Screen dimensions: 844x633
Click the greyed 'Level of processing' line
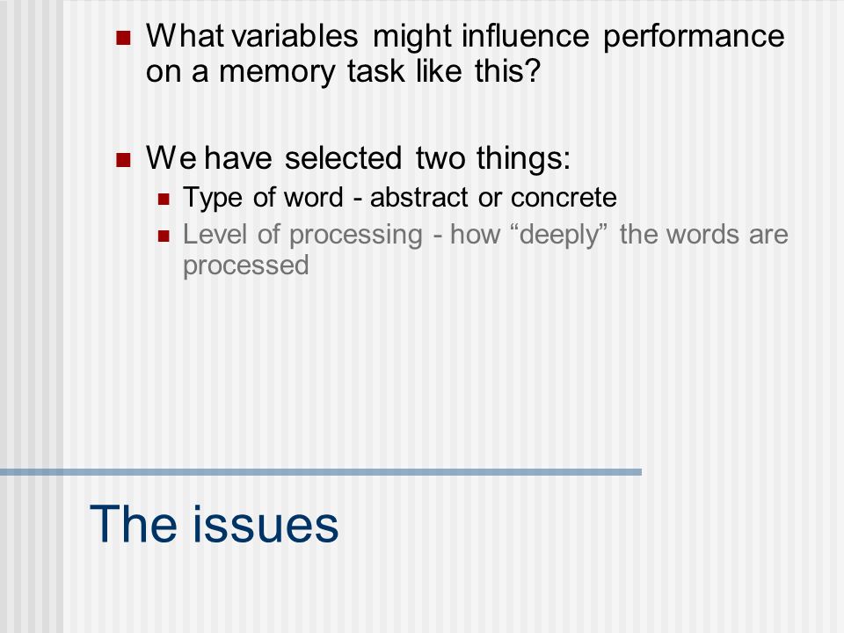[485, 235]
